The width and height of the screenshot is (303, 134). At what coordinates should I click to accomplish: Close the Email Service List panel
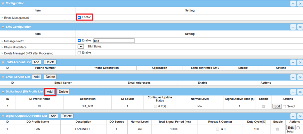click(300, 77)
